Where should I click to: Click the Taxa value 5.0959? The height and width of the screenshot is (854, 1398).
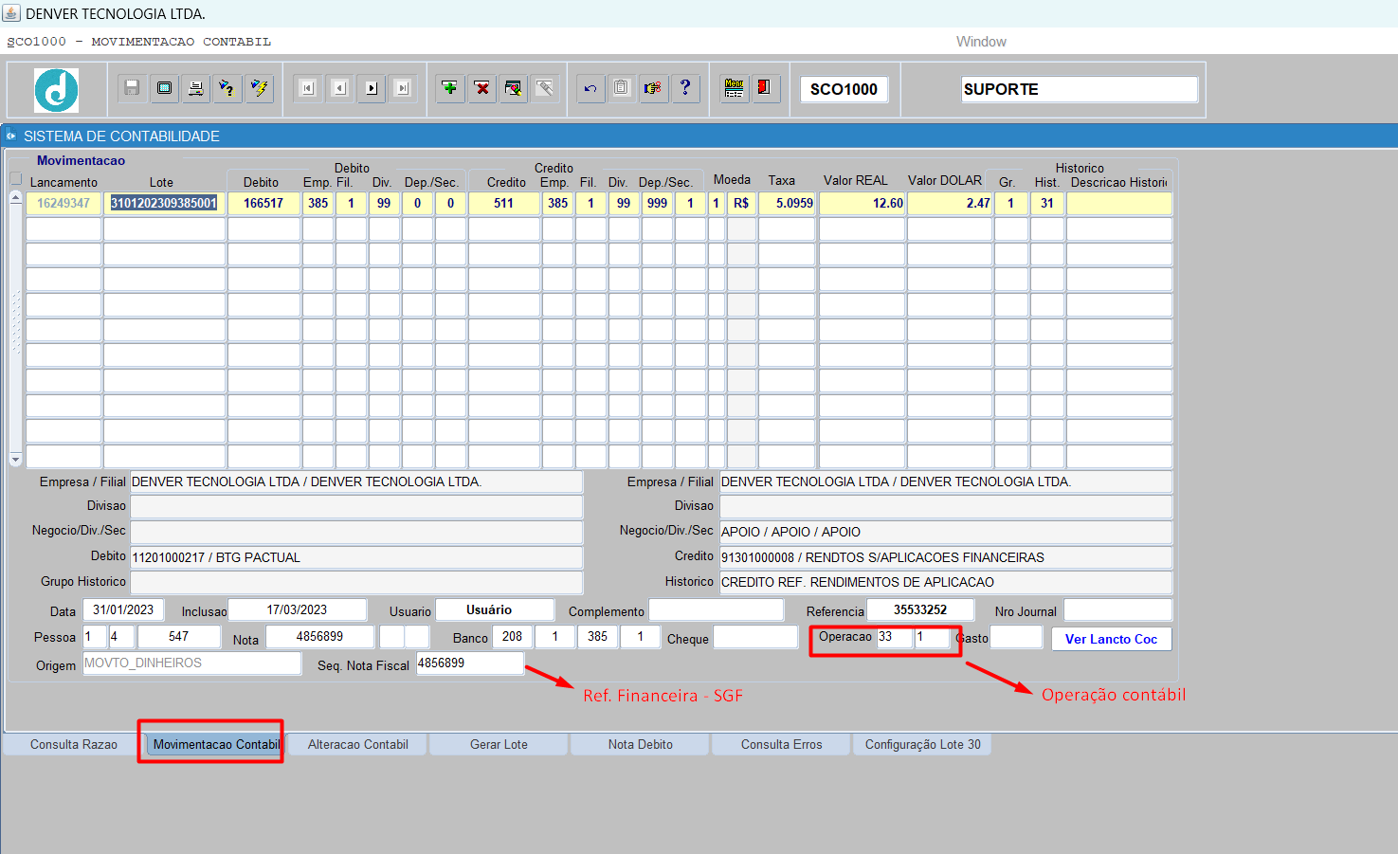tap(787, 203)
